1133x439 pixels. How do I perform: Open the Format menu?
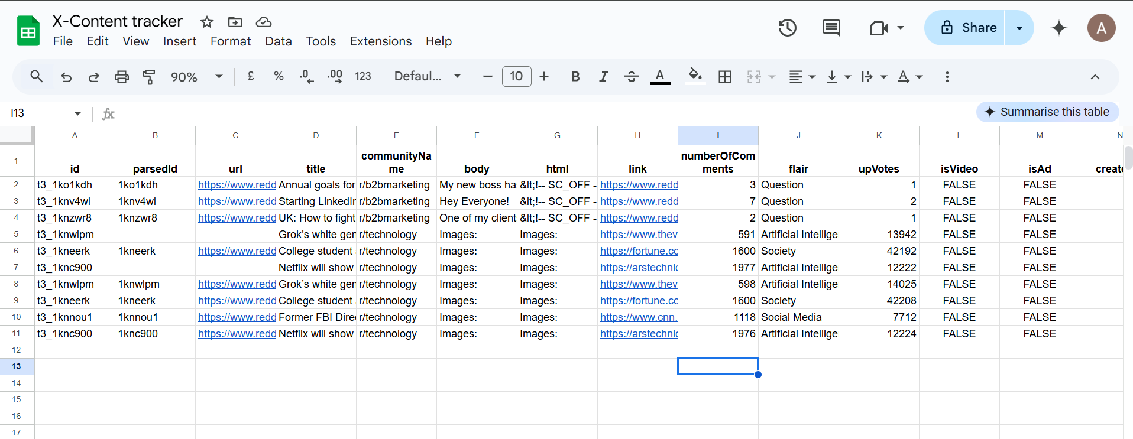click(x=231, y=41)
